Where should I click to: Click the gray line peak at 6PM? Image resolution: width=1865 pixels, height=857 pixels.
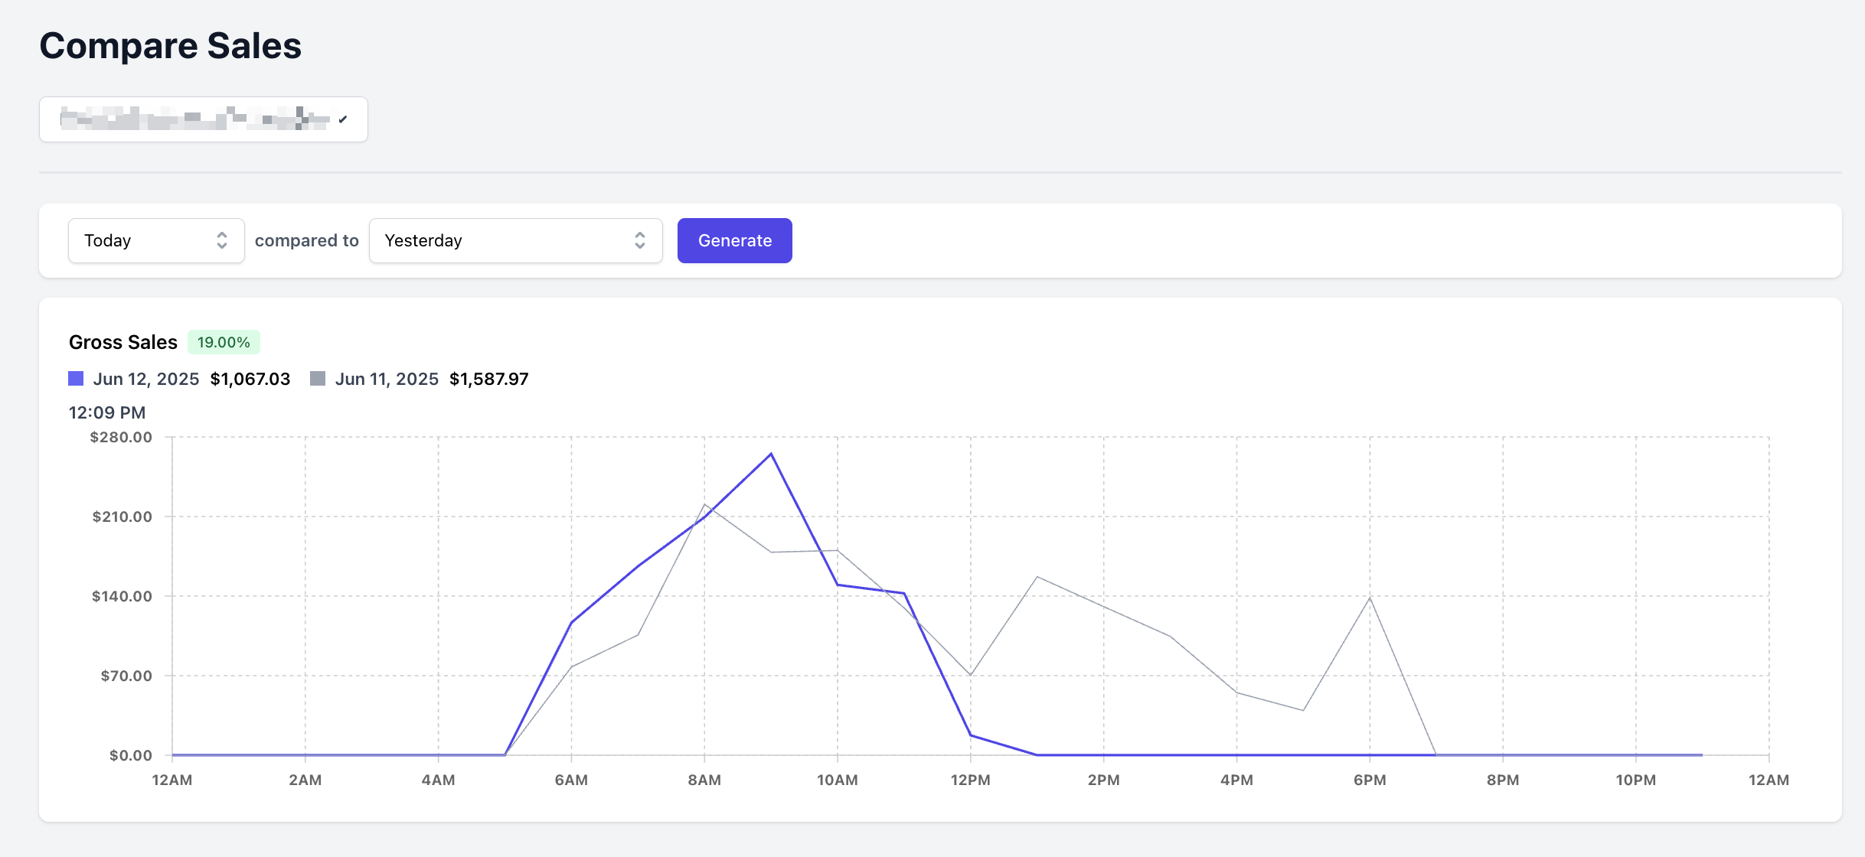tap(1370, 598)
